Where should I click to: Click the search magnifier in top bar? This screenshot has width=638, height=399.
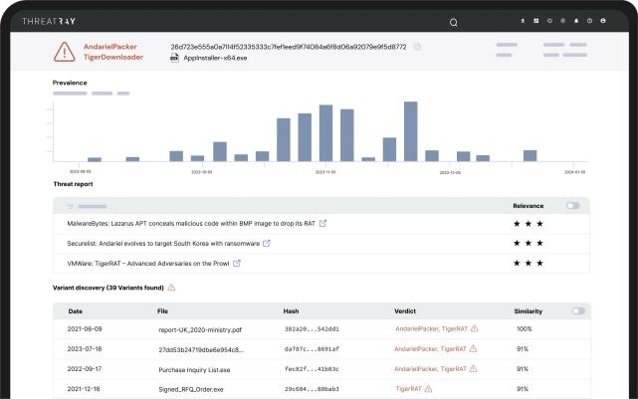tap(454, 21)
